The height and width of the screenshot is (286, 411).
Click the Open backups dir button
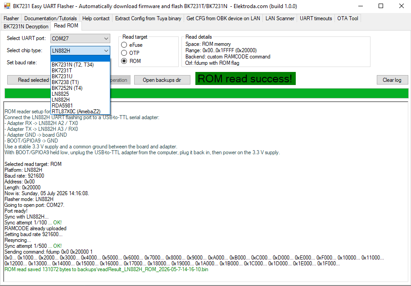click(162, 80)
